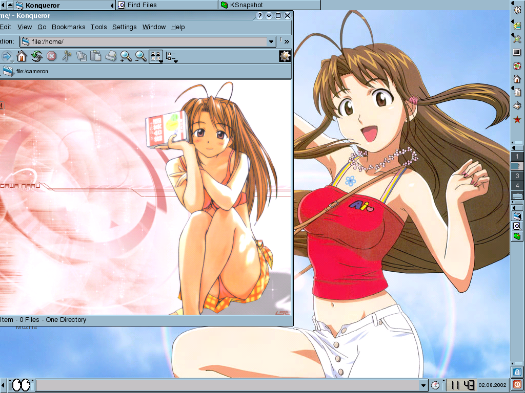Screen dimensions: 525x393
Task: Click the Zoom Out magnifier icon
Action: click(x=140, y=56)
